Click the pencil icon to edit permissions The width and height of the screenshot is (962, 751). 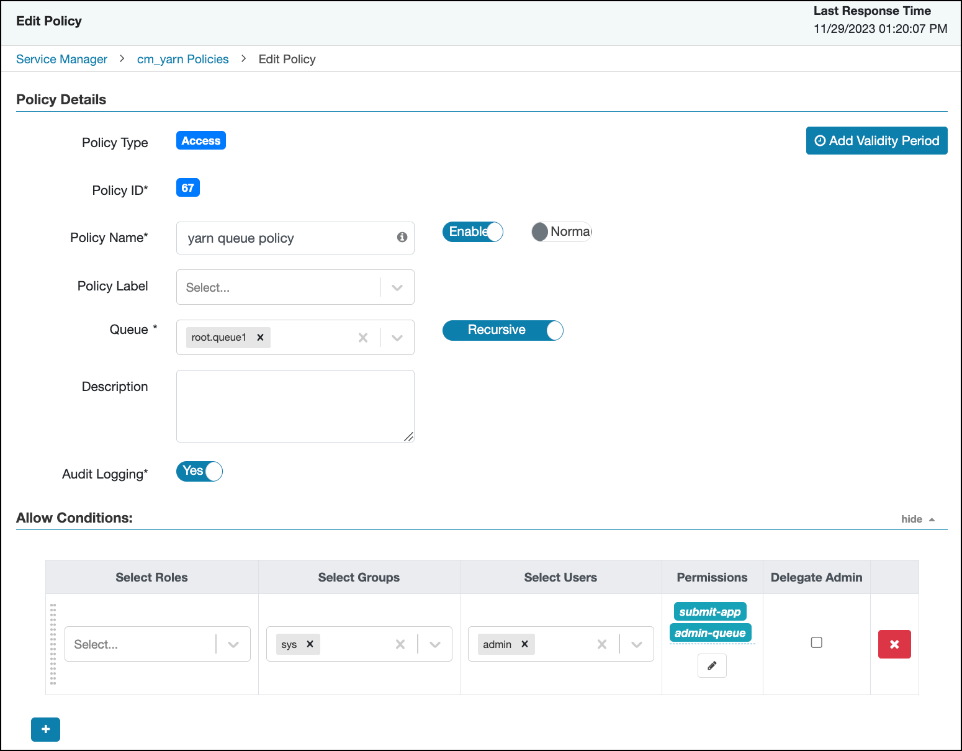[712, 666]
